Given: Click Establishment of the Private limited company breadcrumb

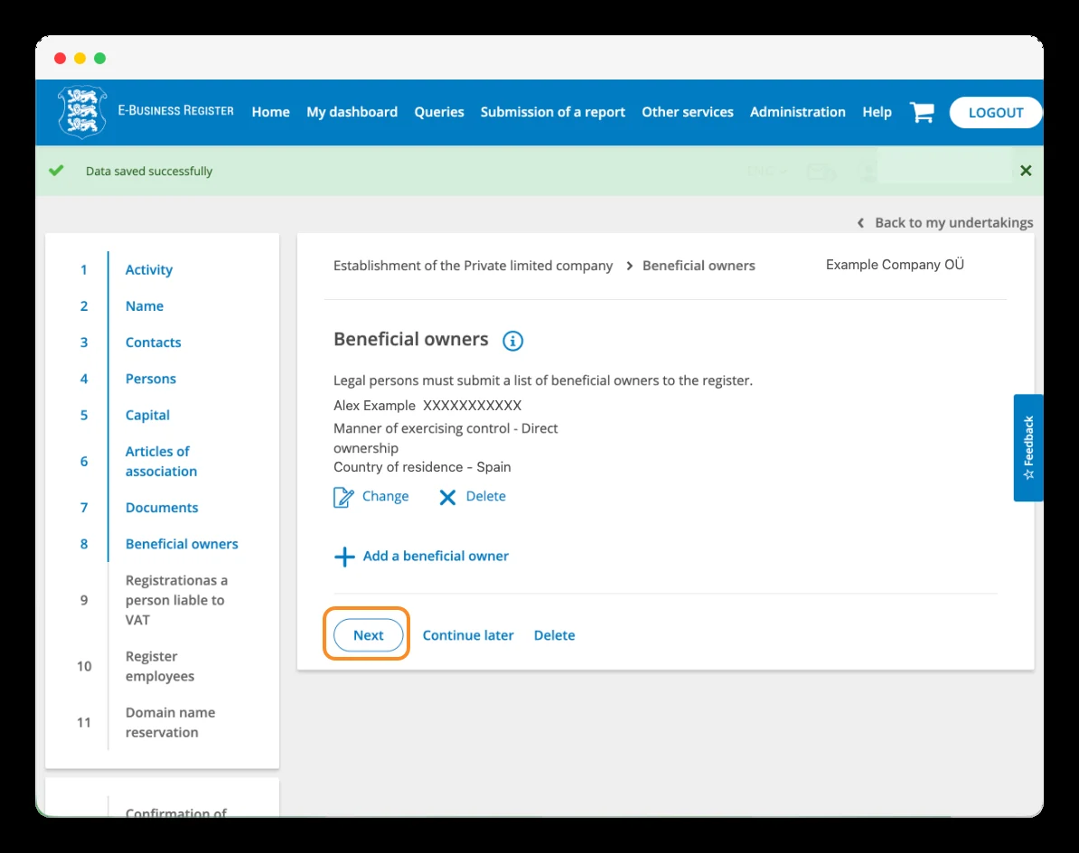Looking at the screenshot, I should click(473, 266).
